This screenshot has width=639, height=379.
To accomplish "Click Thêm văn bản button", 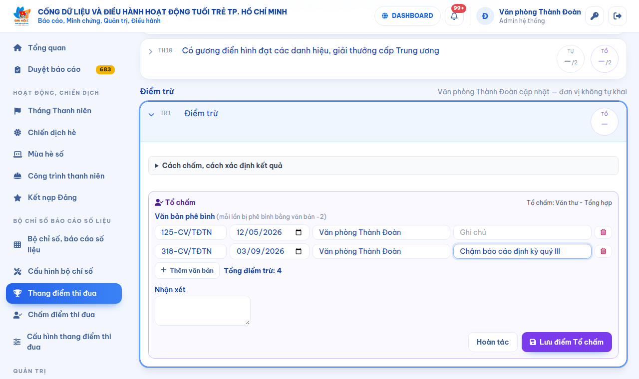I will click(x=187, y=270).
